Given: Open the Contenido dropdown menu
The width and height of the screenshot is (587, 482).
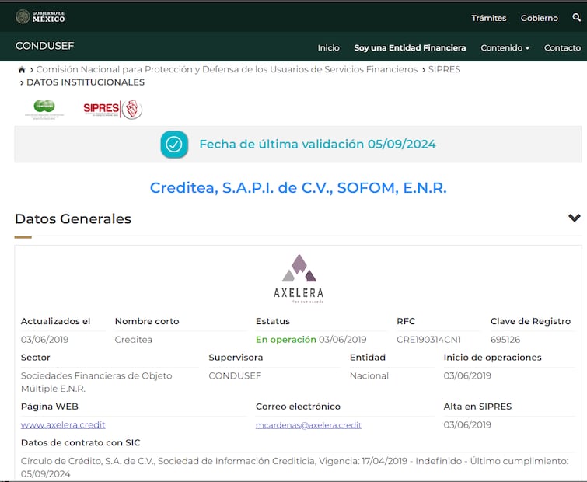Looking at the screenshot, I should pos(505,48).
